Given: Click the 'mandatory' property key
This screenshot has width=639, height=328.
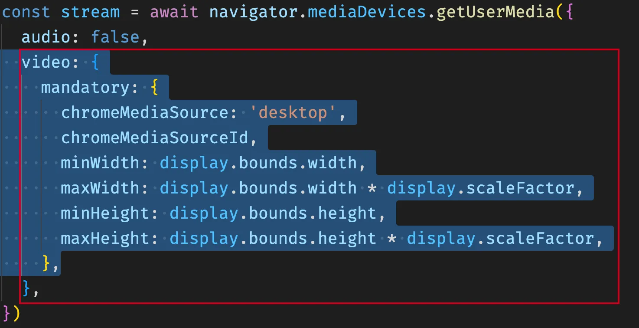Looking at the screenshot, I should [85, 88].
